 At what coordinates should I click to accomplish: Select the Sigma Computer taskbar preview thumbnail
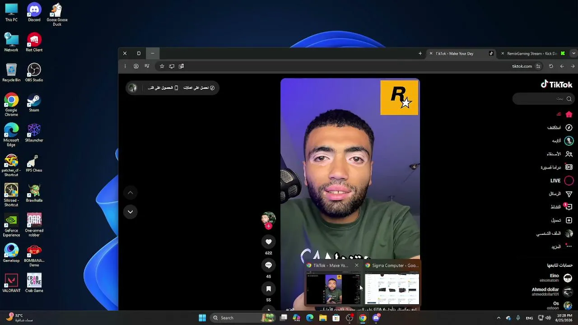pyautogui.click(x=392, y=289)
